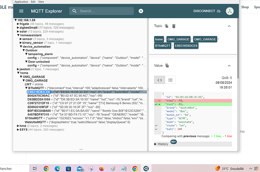Click the 99+ history count badge
This screenshot has width=260, height=172.
point(173,142)
